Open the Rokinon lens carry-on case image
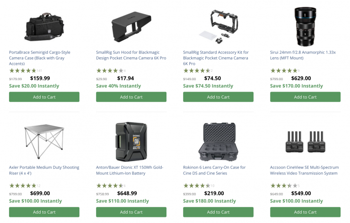 218,141
